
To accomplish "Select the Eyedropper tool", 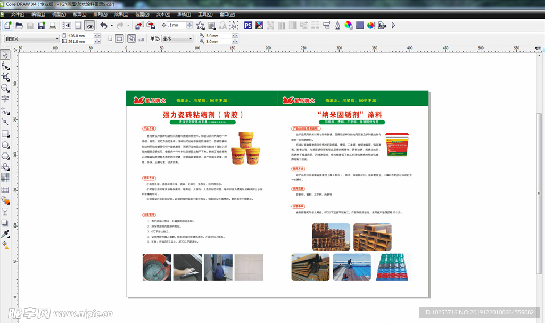I will pyautogui.click(x=6, y=233).
